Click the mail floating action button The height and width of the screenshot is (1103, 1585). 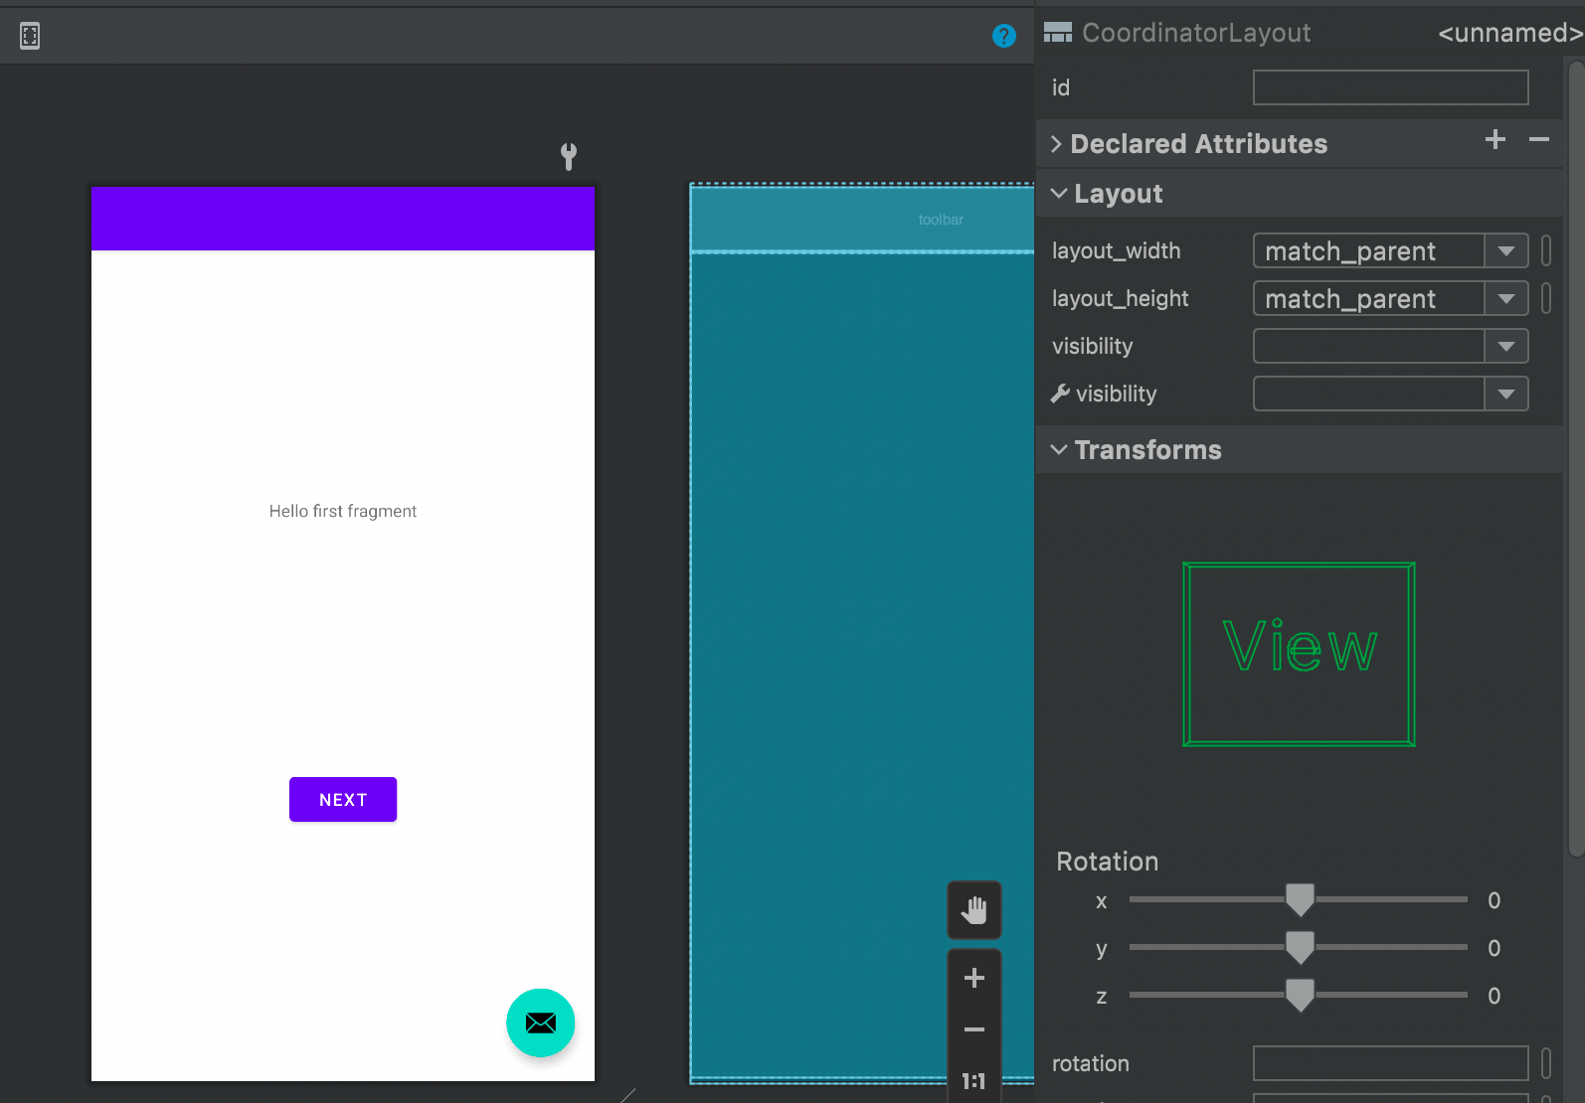(540, 1023)
